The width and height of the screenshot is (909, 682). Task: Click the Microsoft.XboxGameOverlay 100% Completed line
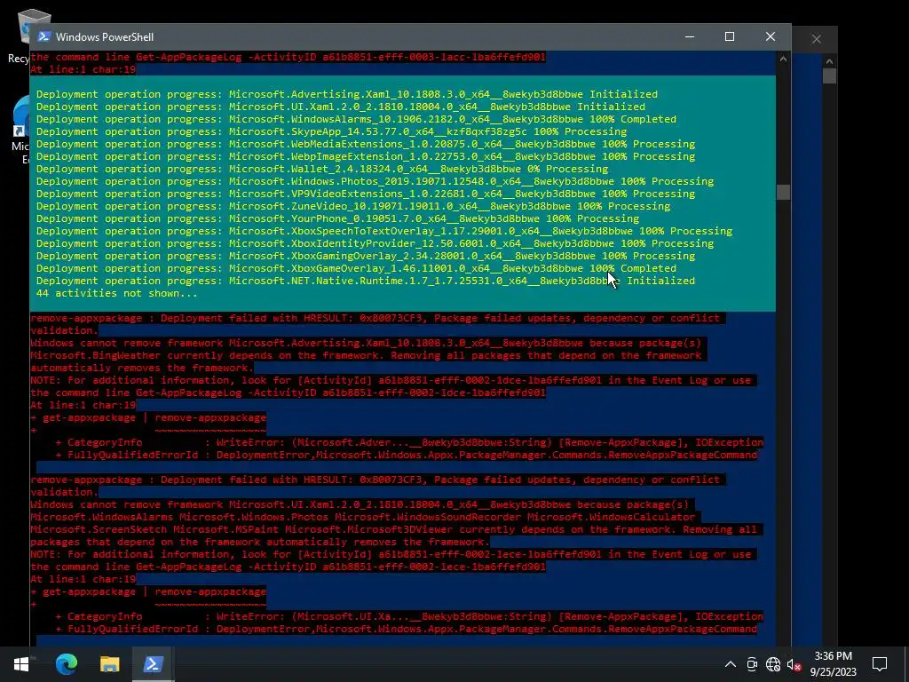356,268
